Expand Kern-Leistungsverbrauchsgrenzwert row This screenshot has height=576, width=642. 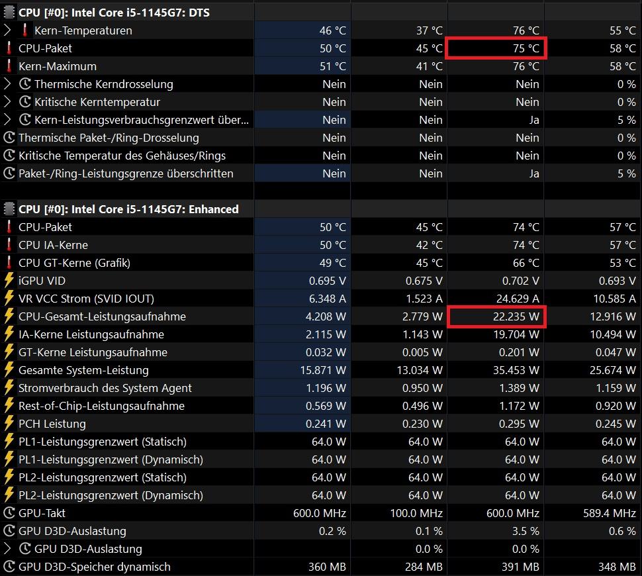coord(7,120)
